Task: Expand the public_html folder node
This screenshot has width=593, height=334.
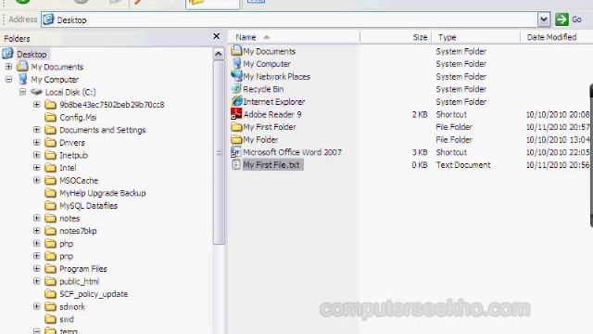Action: (37, 281)
